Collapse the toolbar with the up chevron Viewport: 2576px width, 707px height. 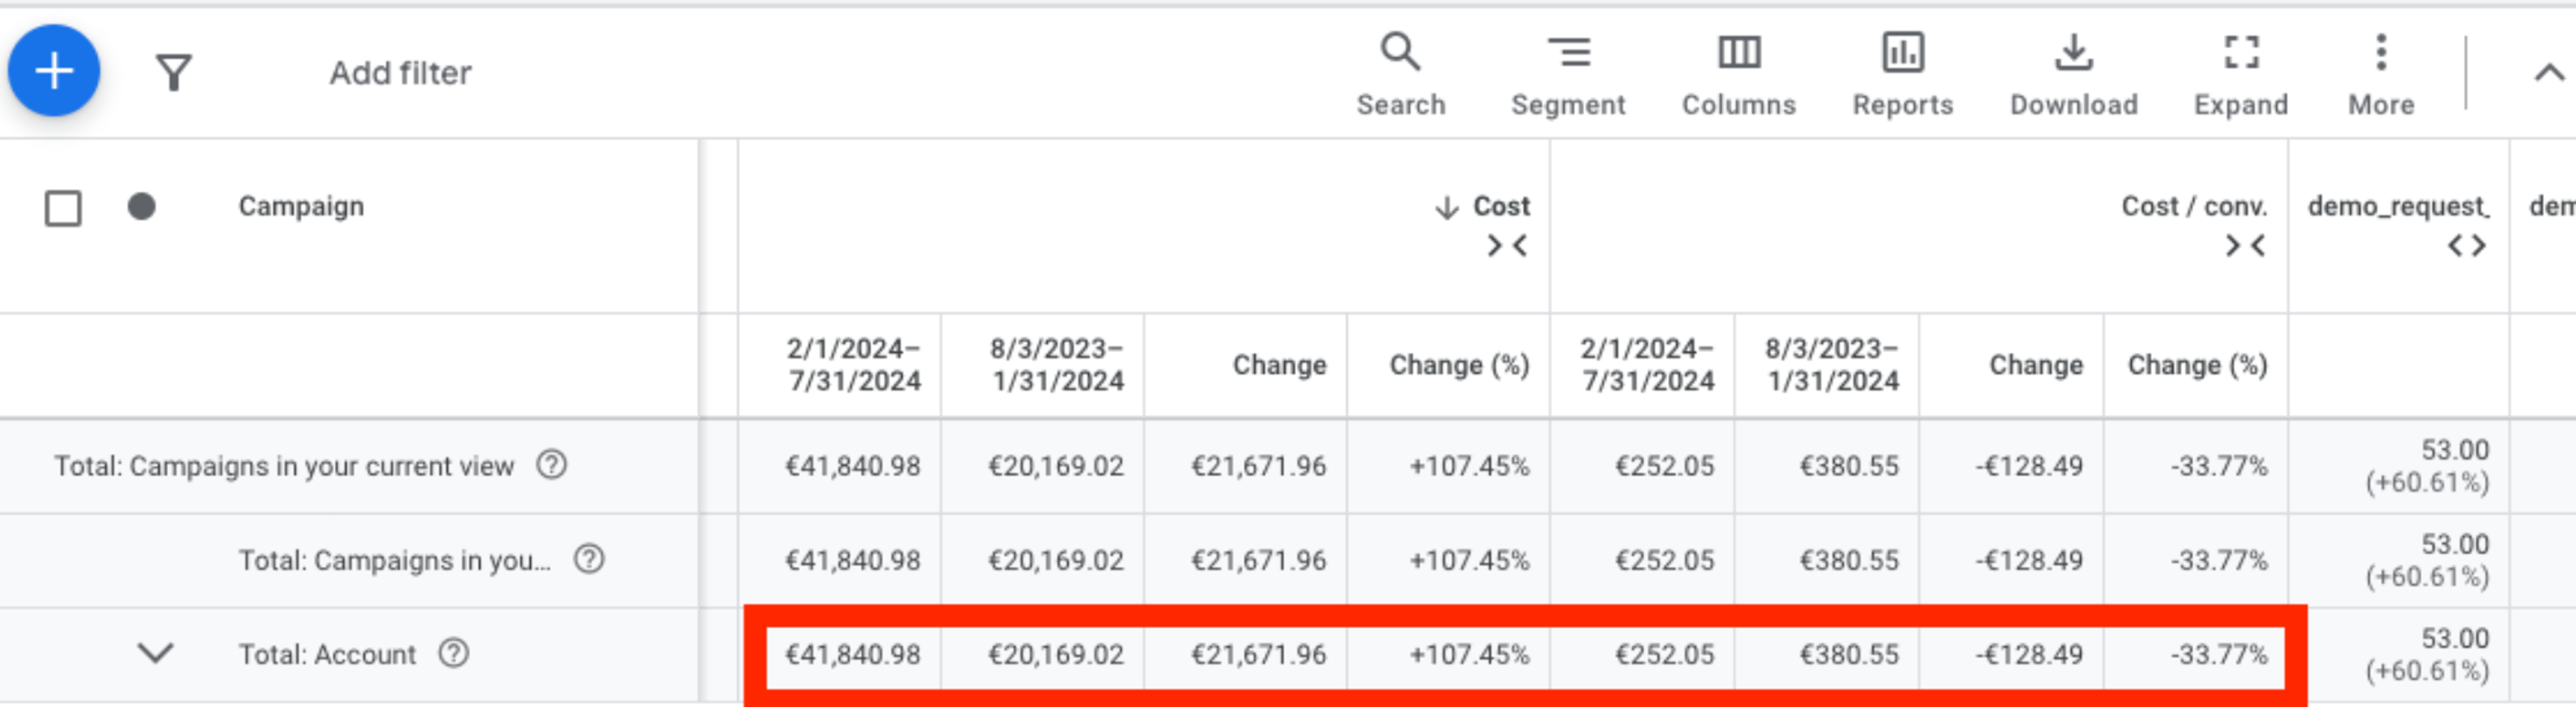point(2548,72)
